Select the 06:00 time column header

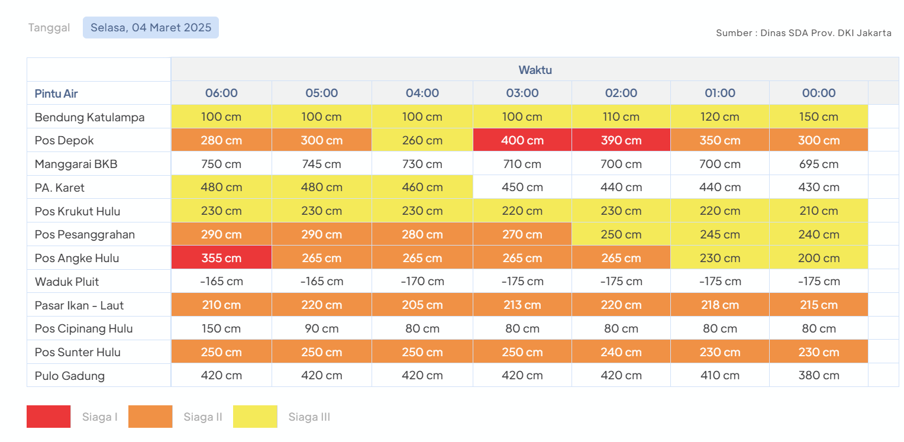click(221, 93)
